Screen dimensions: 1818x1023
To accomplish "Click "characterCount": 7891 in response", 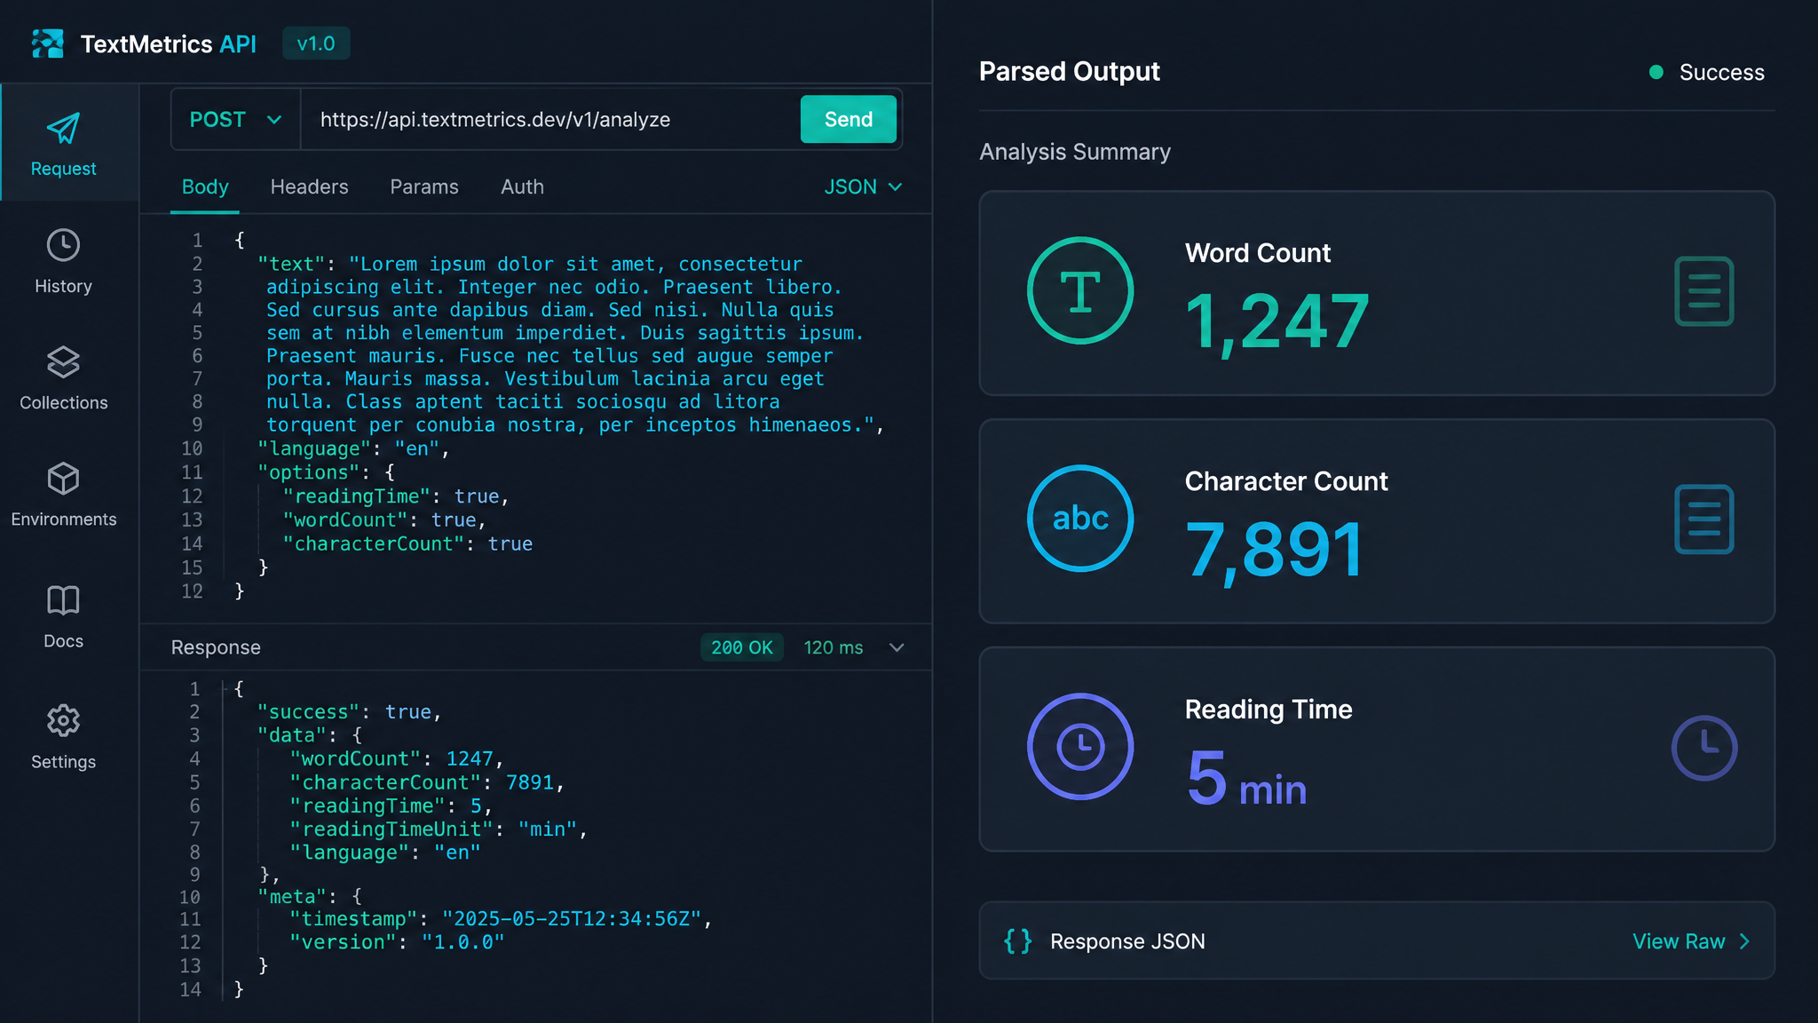I will (x=427, y=782).
